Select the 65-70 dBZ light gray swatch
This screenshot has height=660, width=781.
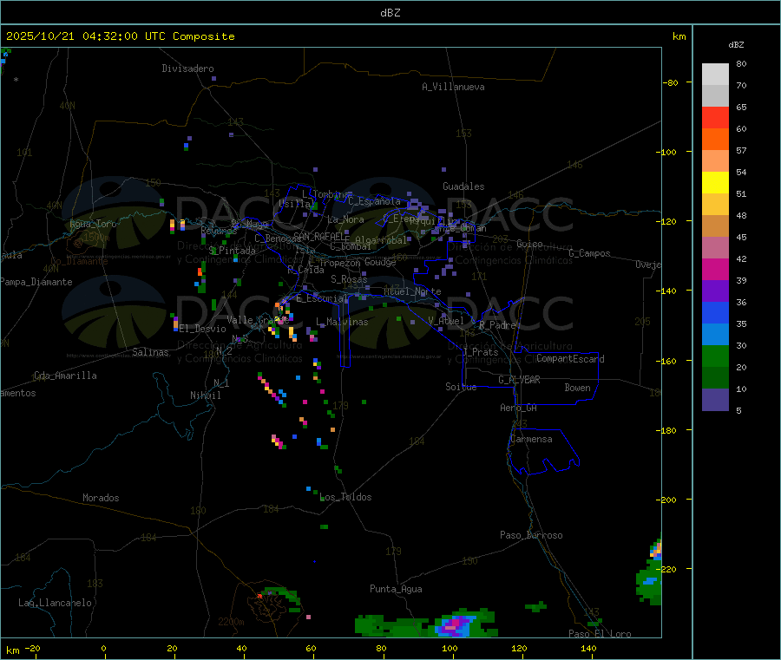pos(715,95)
